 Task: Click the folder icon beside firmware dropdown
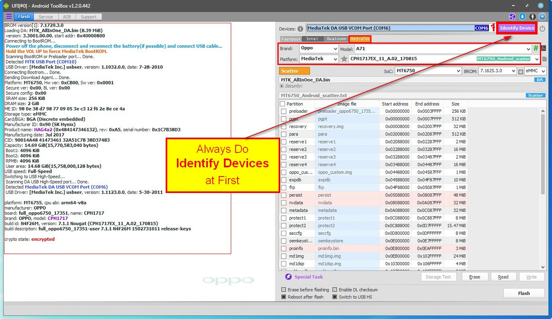(544, 59)
